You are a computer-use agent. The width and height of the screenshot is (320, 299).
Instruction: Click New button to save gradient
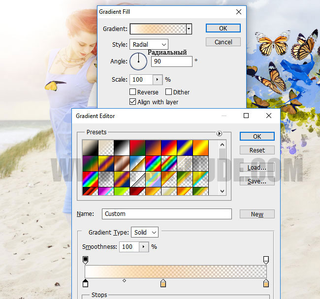(257, 214)
